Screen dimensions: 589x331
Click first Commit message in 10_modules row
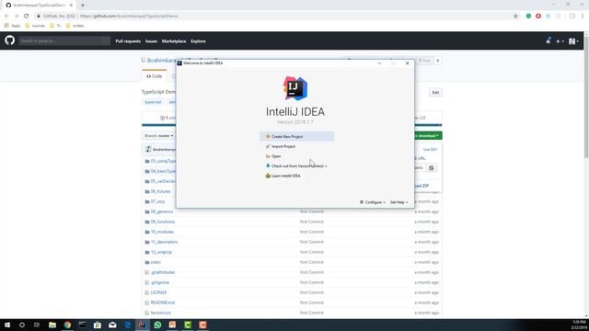[312, 232]
